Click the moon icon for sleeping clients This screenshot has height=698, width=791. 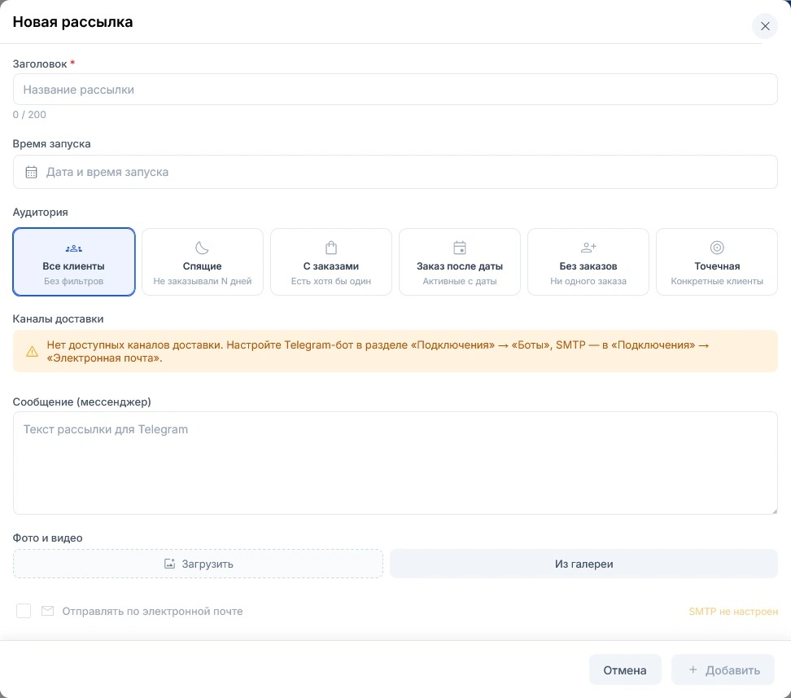[x=202, y=248]
